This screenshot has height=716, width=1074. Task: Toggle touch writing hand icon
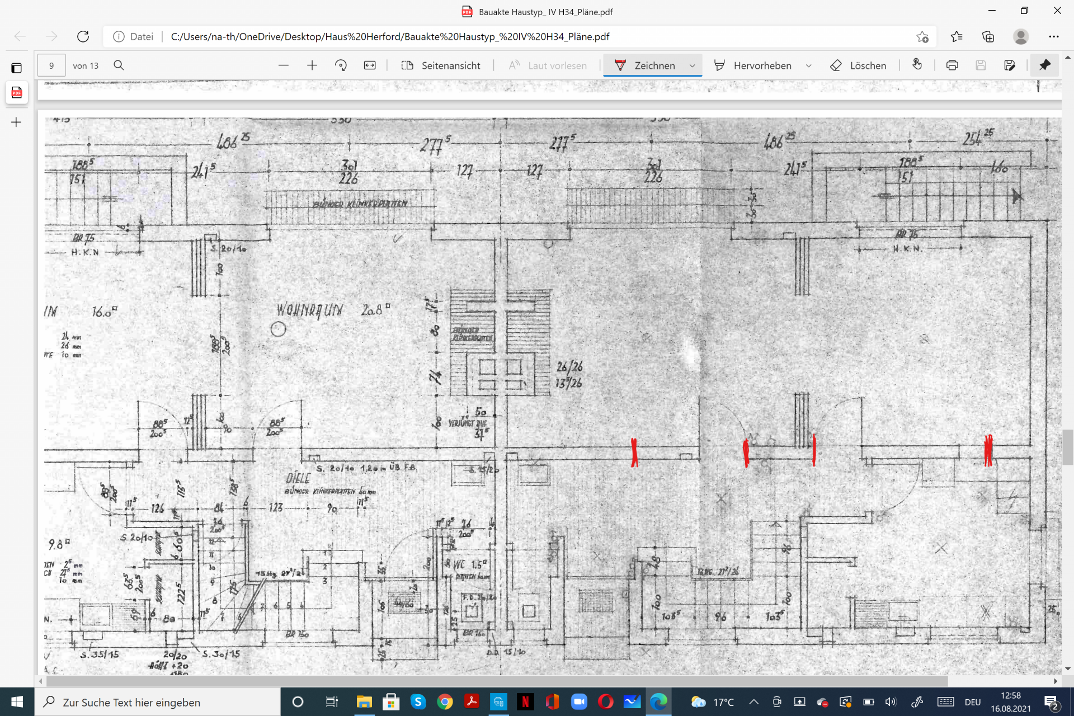tap(917, 65)
